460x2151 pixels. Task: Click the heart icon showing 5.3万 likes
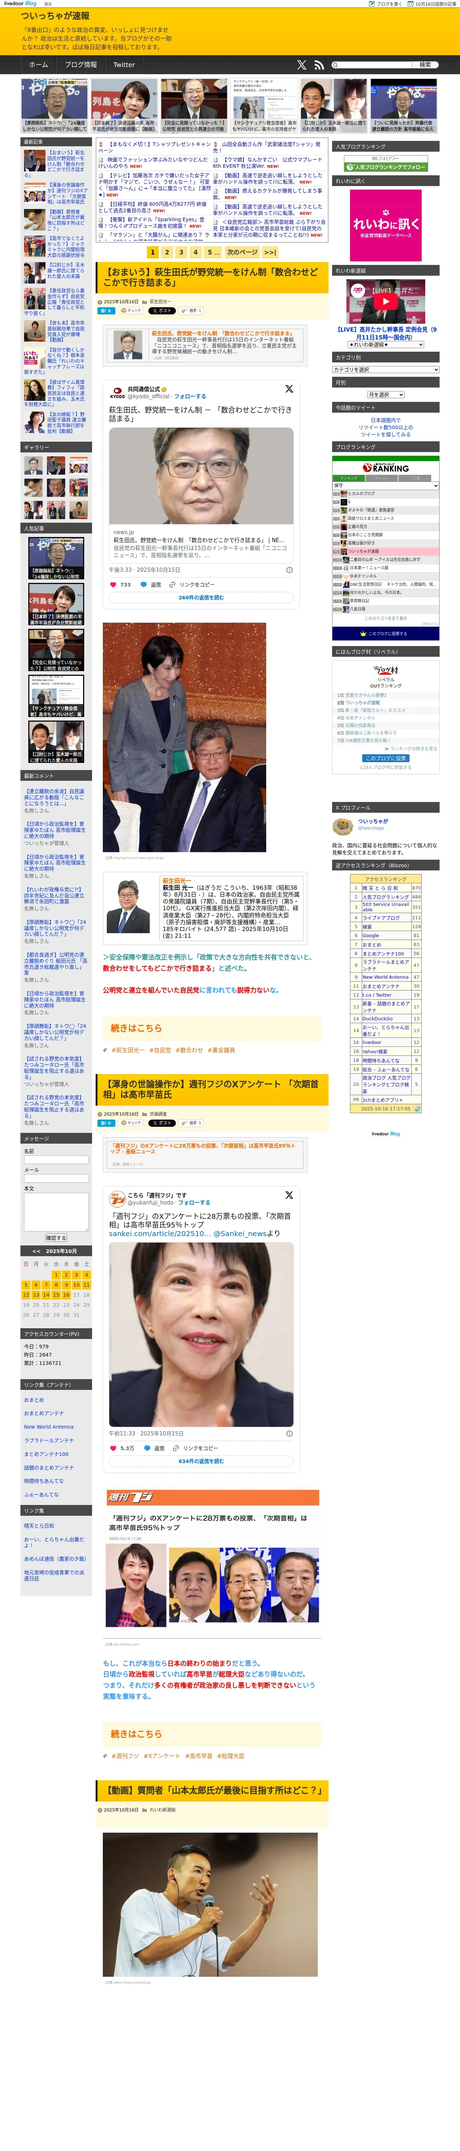pos(114,1448)
